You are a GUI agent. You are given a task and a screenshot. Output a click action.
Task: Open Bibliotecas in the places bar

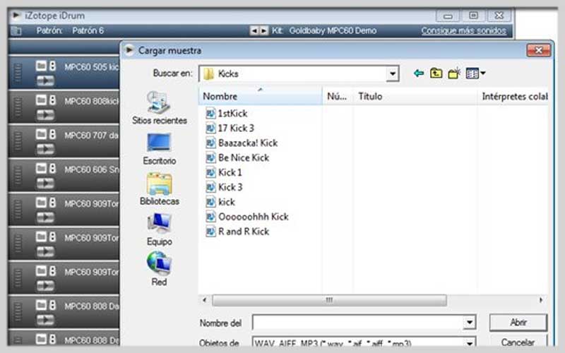point(160,189)
